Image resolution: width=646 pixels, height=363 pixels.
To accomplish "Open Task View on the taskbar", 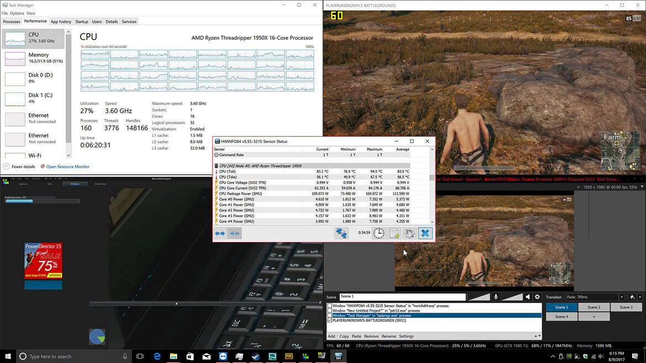I will tap(140, 356).
